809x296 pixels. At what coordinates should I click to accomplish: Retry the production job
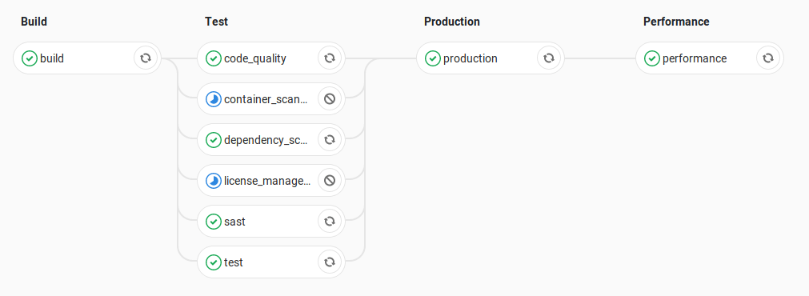tap(549, 58)
